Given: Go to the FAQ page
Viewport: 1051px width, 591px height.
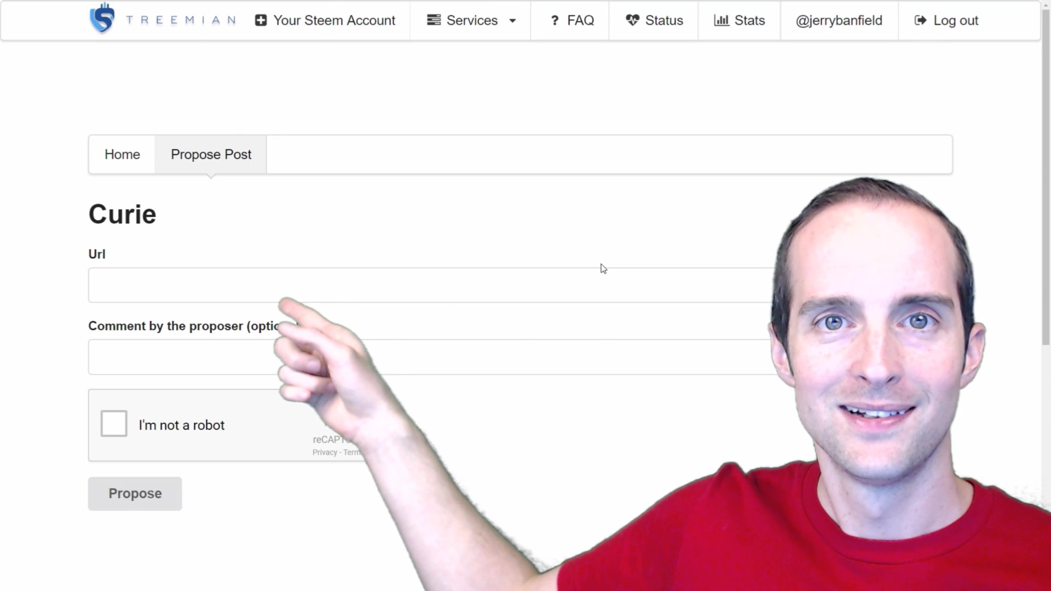Looking at the screenshot, I should 571,20.
